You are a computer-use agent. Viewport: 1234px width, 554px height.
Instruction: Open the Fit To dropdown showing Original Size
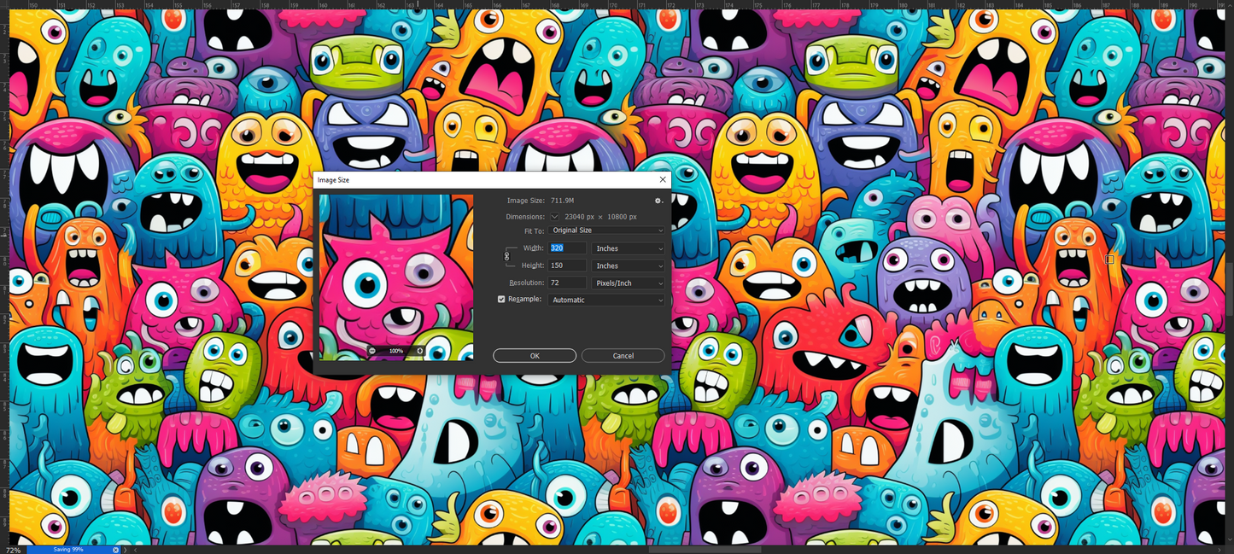606,230
